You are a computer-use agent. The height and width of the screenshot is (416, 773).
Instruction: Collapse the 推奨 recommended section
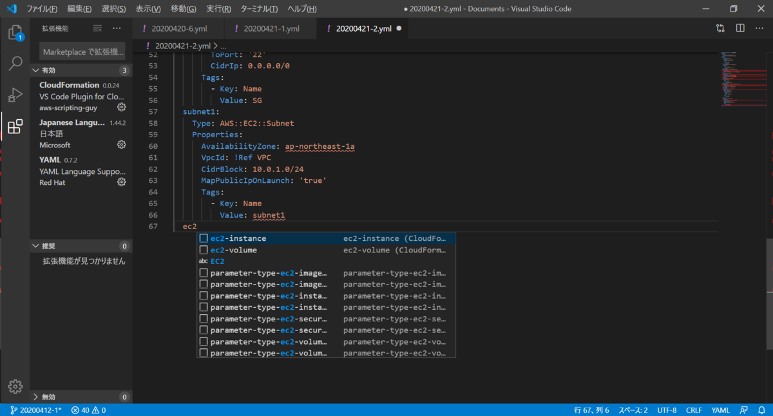(x=81, y=246)
